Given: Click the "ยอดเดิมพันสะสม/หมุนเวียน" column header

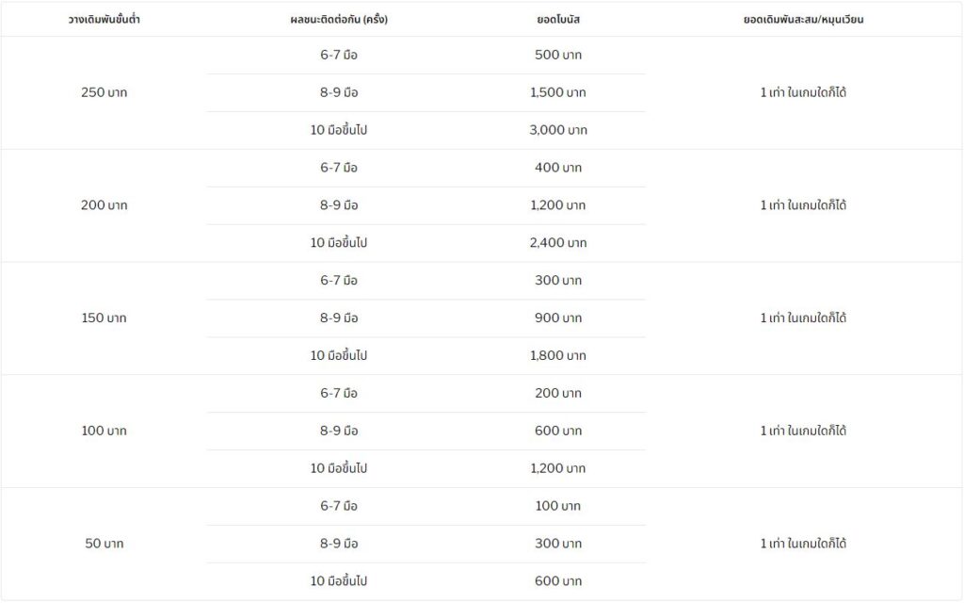Looking at the screenshot, I should [x=803, y=19].
